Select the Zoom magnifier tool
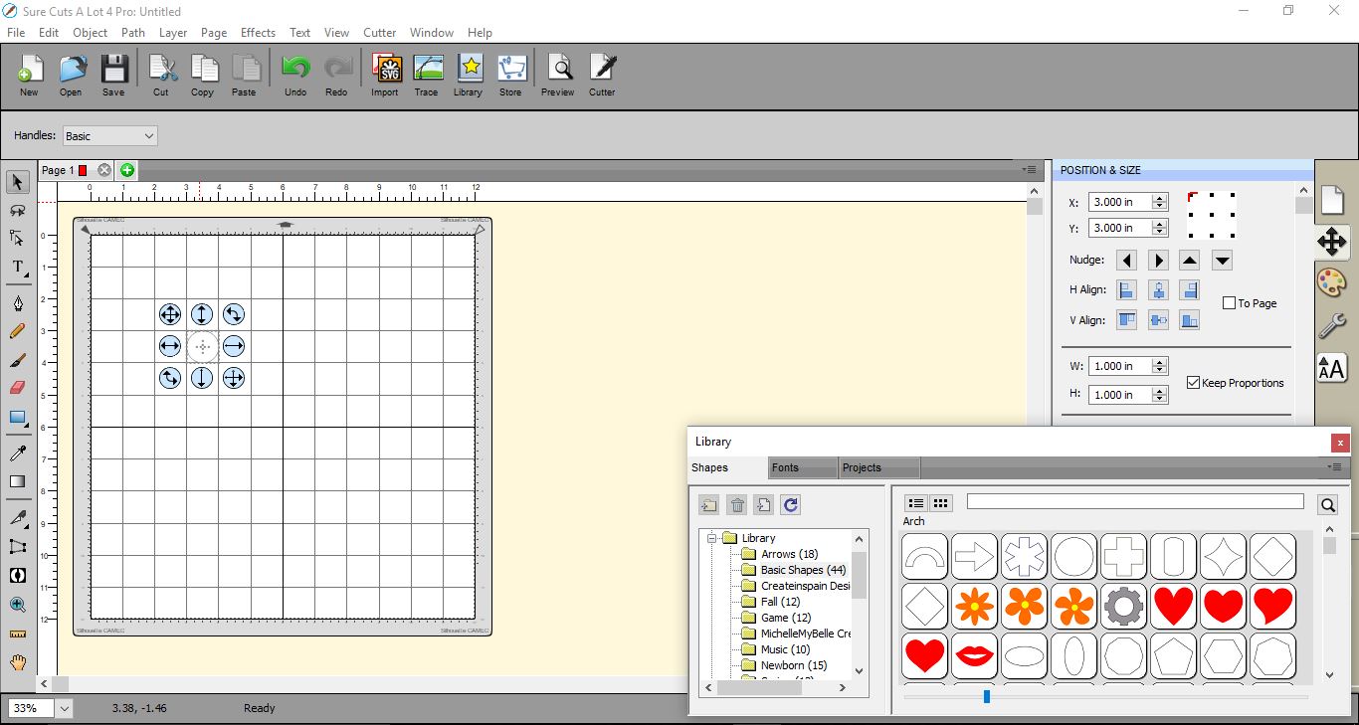Viewport: 1359px width, 725px height. [x=18, y=604]
